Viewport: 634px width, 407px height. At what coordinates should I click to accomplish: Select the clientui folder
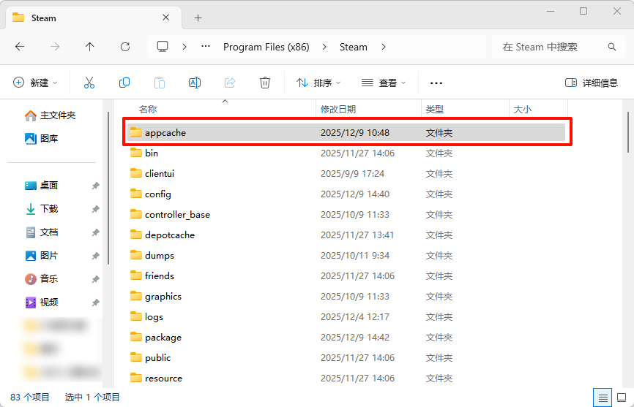pos(346,174)
